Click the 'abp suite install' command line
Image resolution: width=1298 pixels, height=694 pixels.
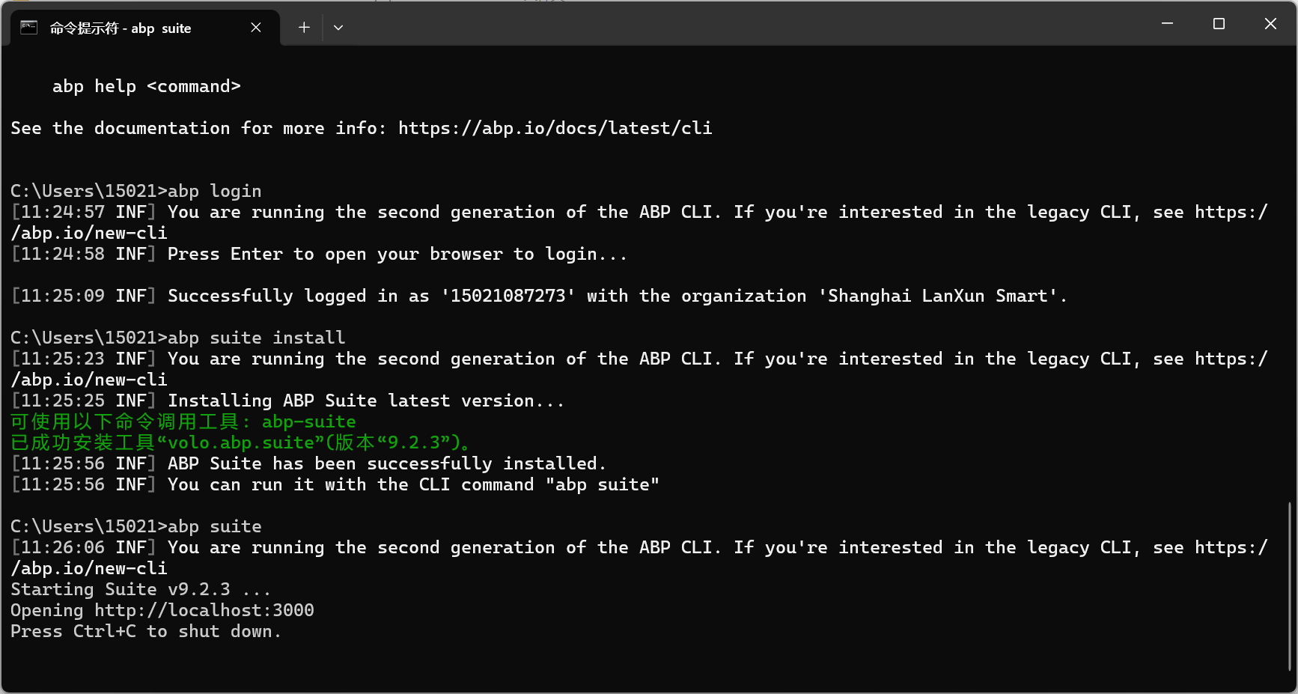(x=177, y=338)
